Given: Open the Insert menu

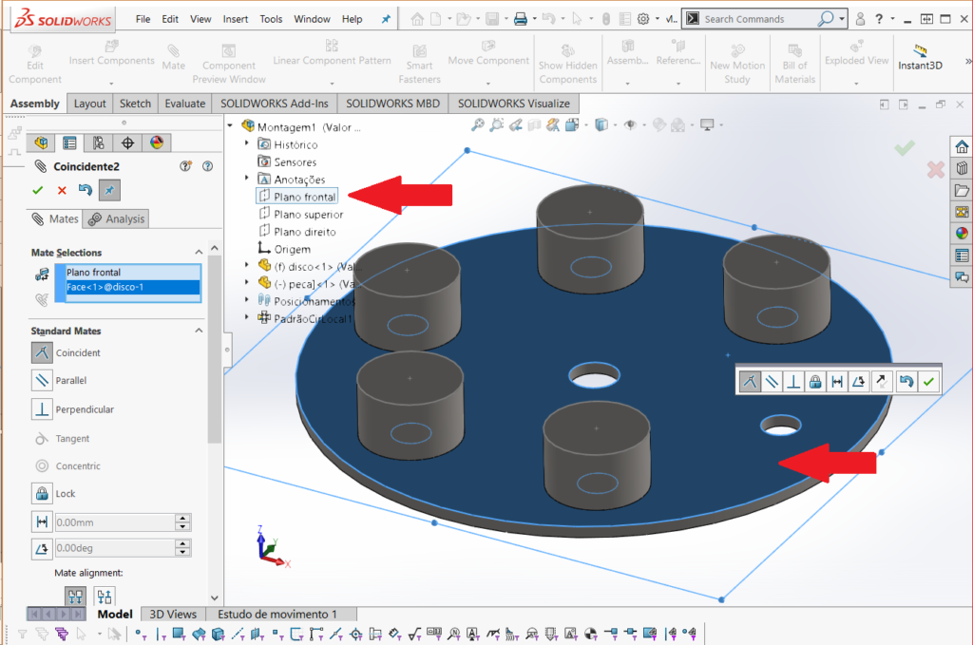Looking at the screenshot, I should pos(236,19).
